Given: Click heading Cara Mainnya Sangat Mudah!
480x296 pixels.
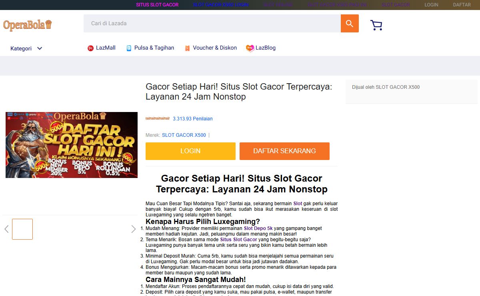Looking at the screenshot, I should click(x=196, y=280).
